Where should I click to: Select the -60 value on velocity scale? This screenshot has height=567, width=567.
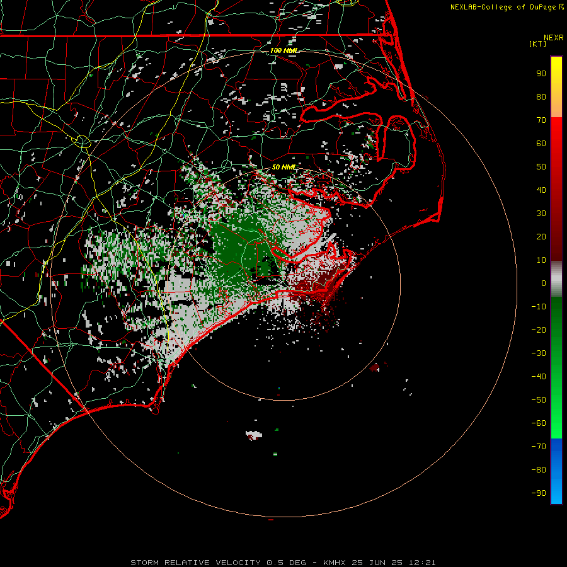pyautogui.click(x=539, y=423)
